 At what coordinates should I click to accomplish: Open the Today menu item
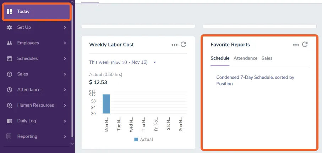tap(37, 12)
